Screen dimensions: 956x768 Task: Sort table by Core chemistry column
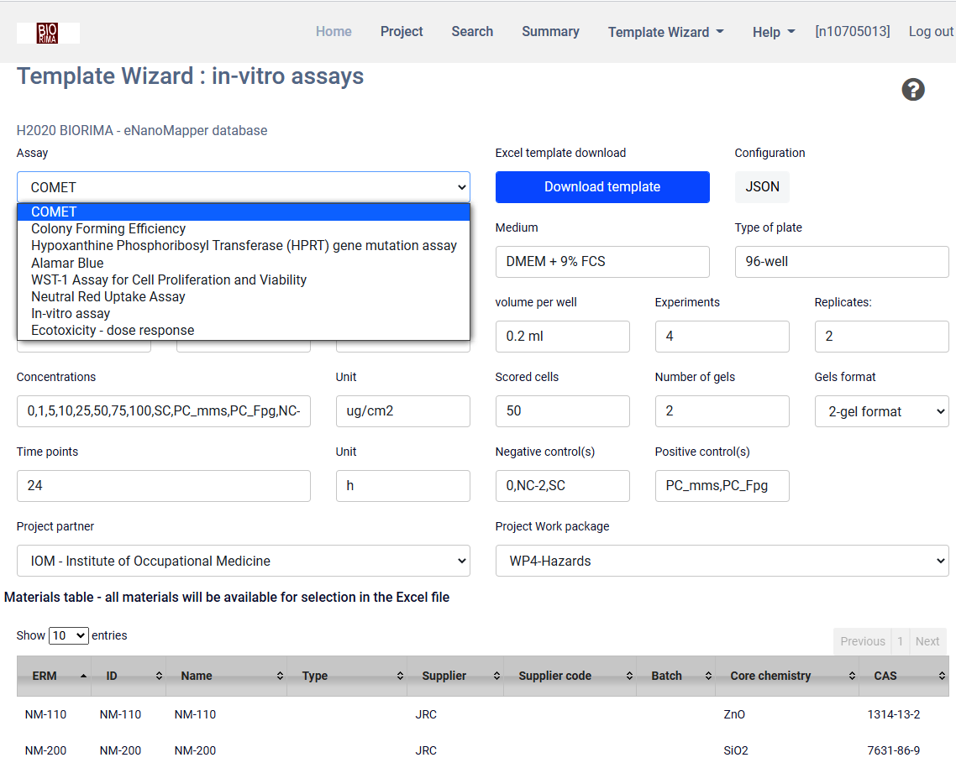tap(786, 676)
